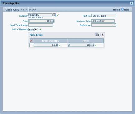Screen dimensions: 135x114
Task: Click the green check beside Unit of Measure
Action: pyautogui.click(x=40, y=30)
